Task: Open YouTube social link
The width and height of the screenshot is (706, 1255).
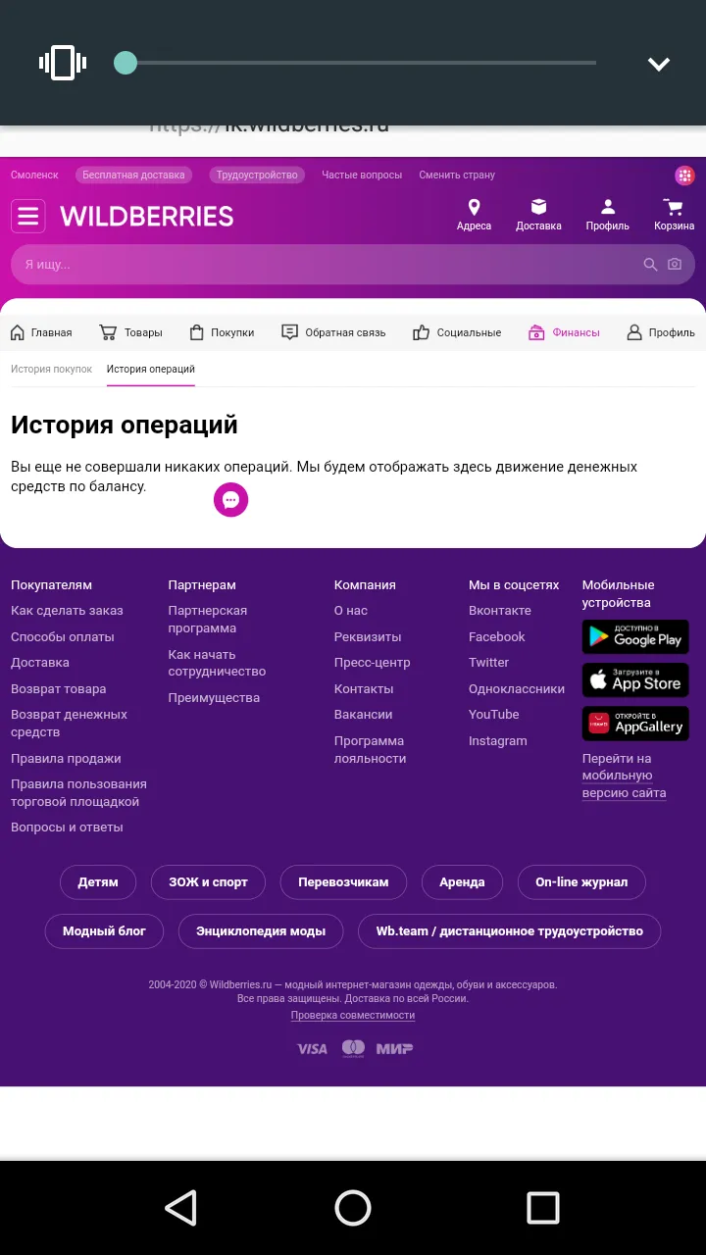Action: (494, 715)
